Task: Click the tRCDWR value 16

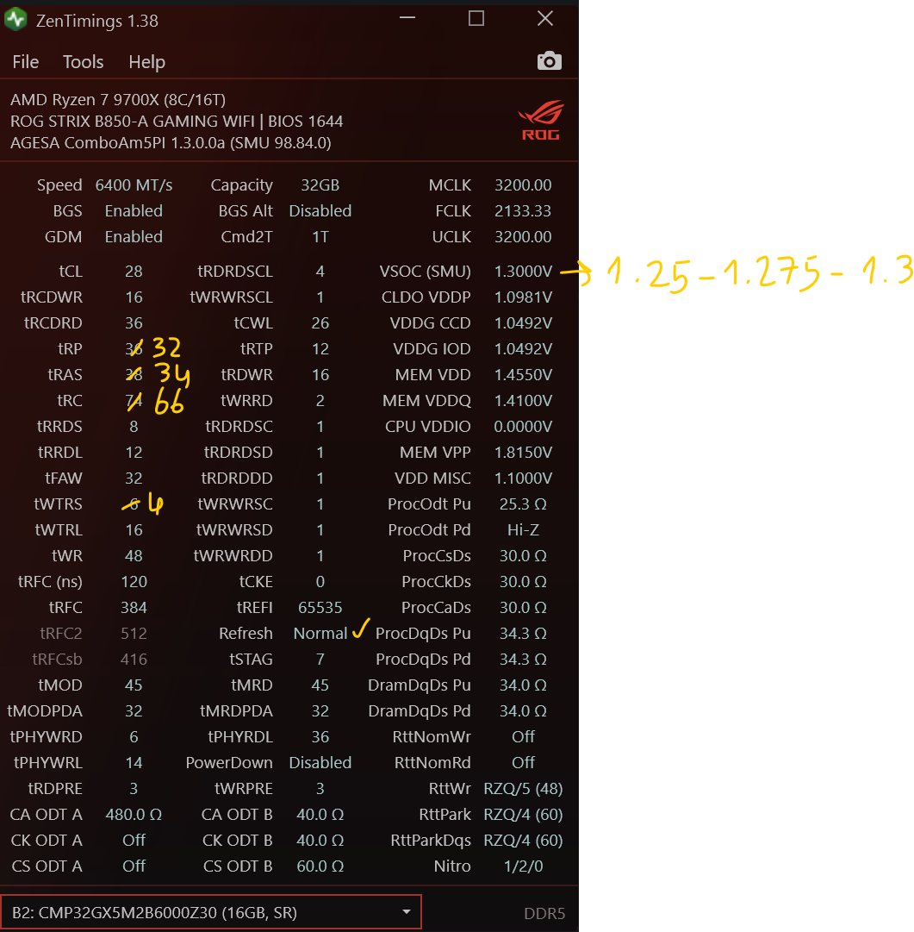Action: point(134,297)
